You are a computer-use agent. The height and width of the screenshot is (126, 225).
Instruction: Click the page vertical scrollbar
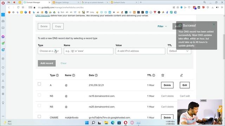(x=224, y=47)
